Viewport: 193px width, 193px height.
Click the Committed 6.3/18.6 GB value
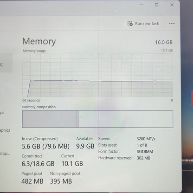[x=38, y=164]
